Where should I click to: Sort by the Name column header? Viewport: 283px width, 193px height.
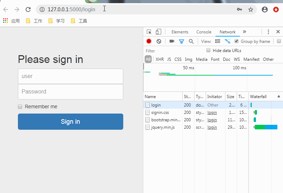coord(163,96)
